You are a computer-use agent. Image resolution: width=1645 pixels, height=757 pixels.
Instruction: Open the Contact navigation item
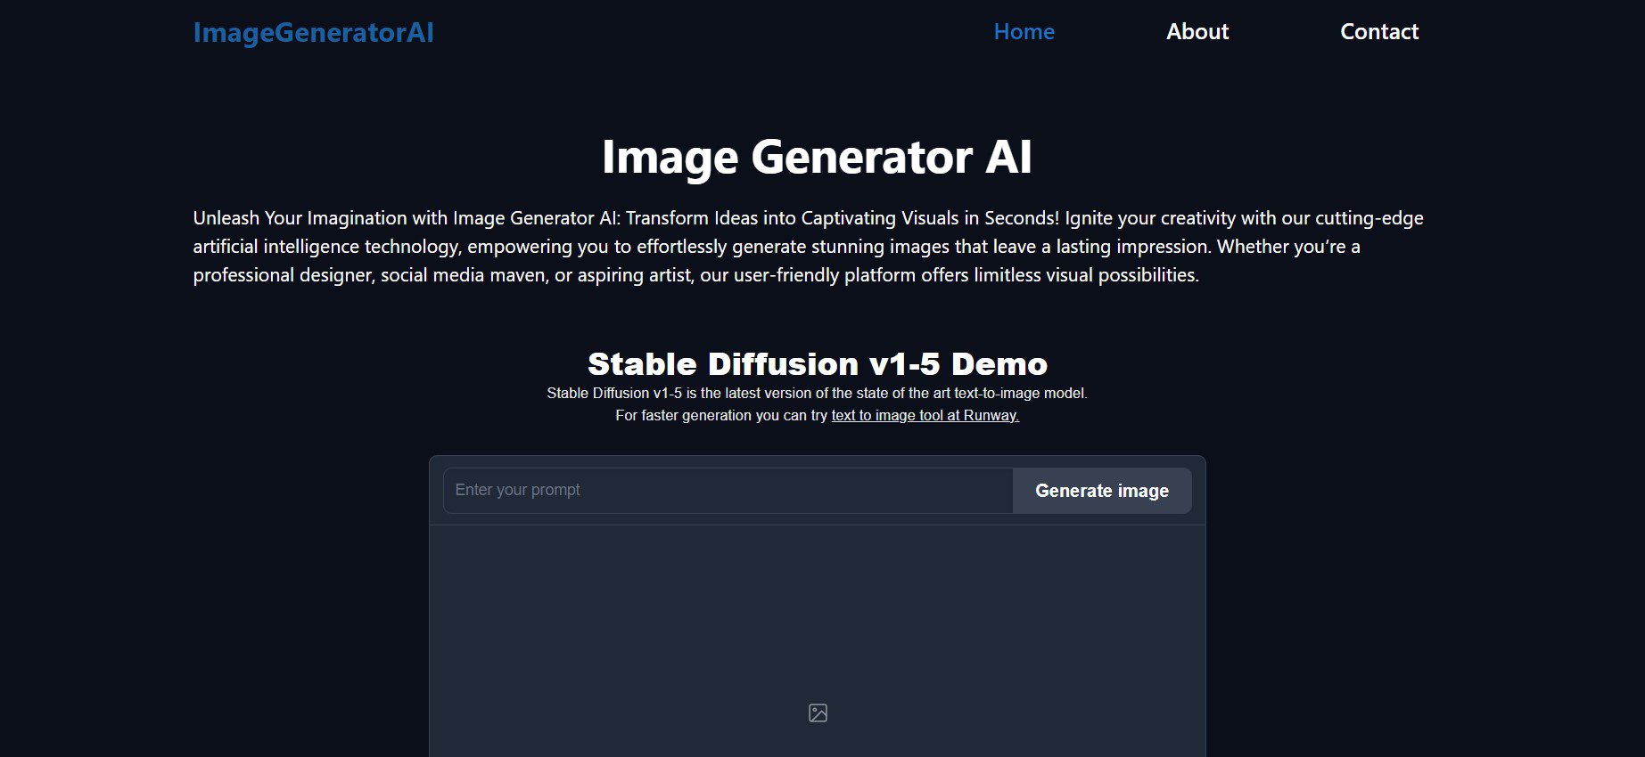(x=1379, y=32)
